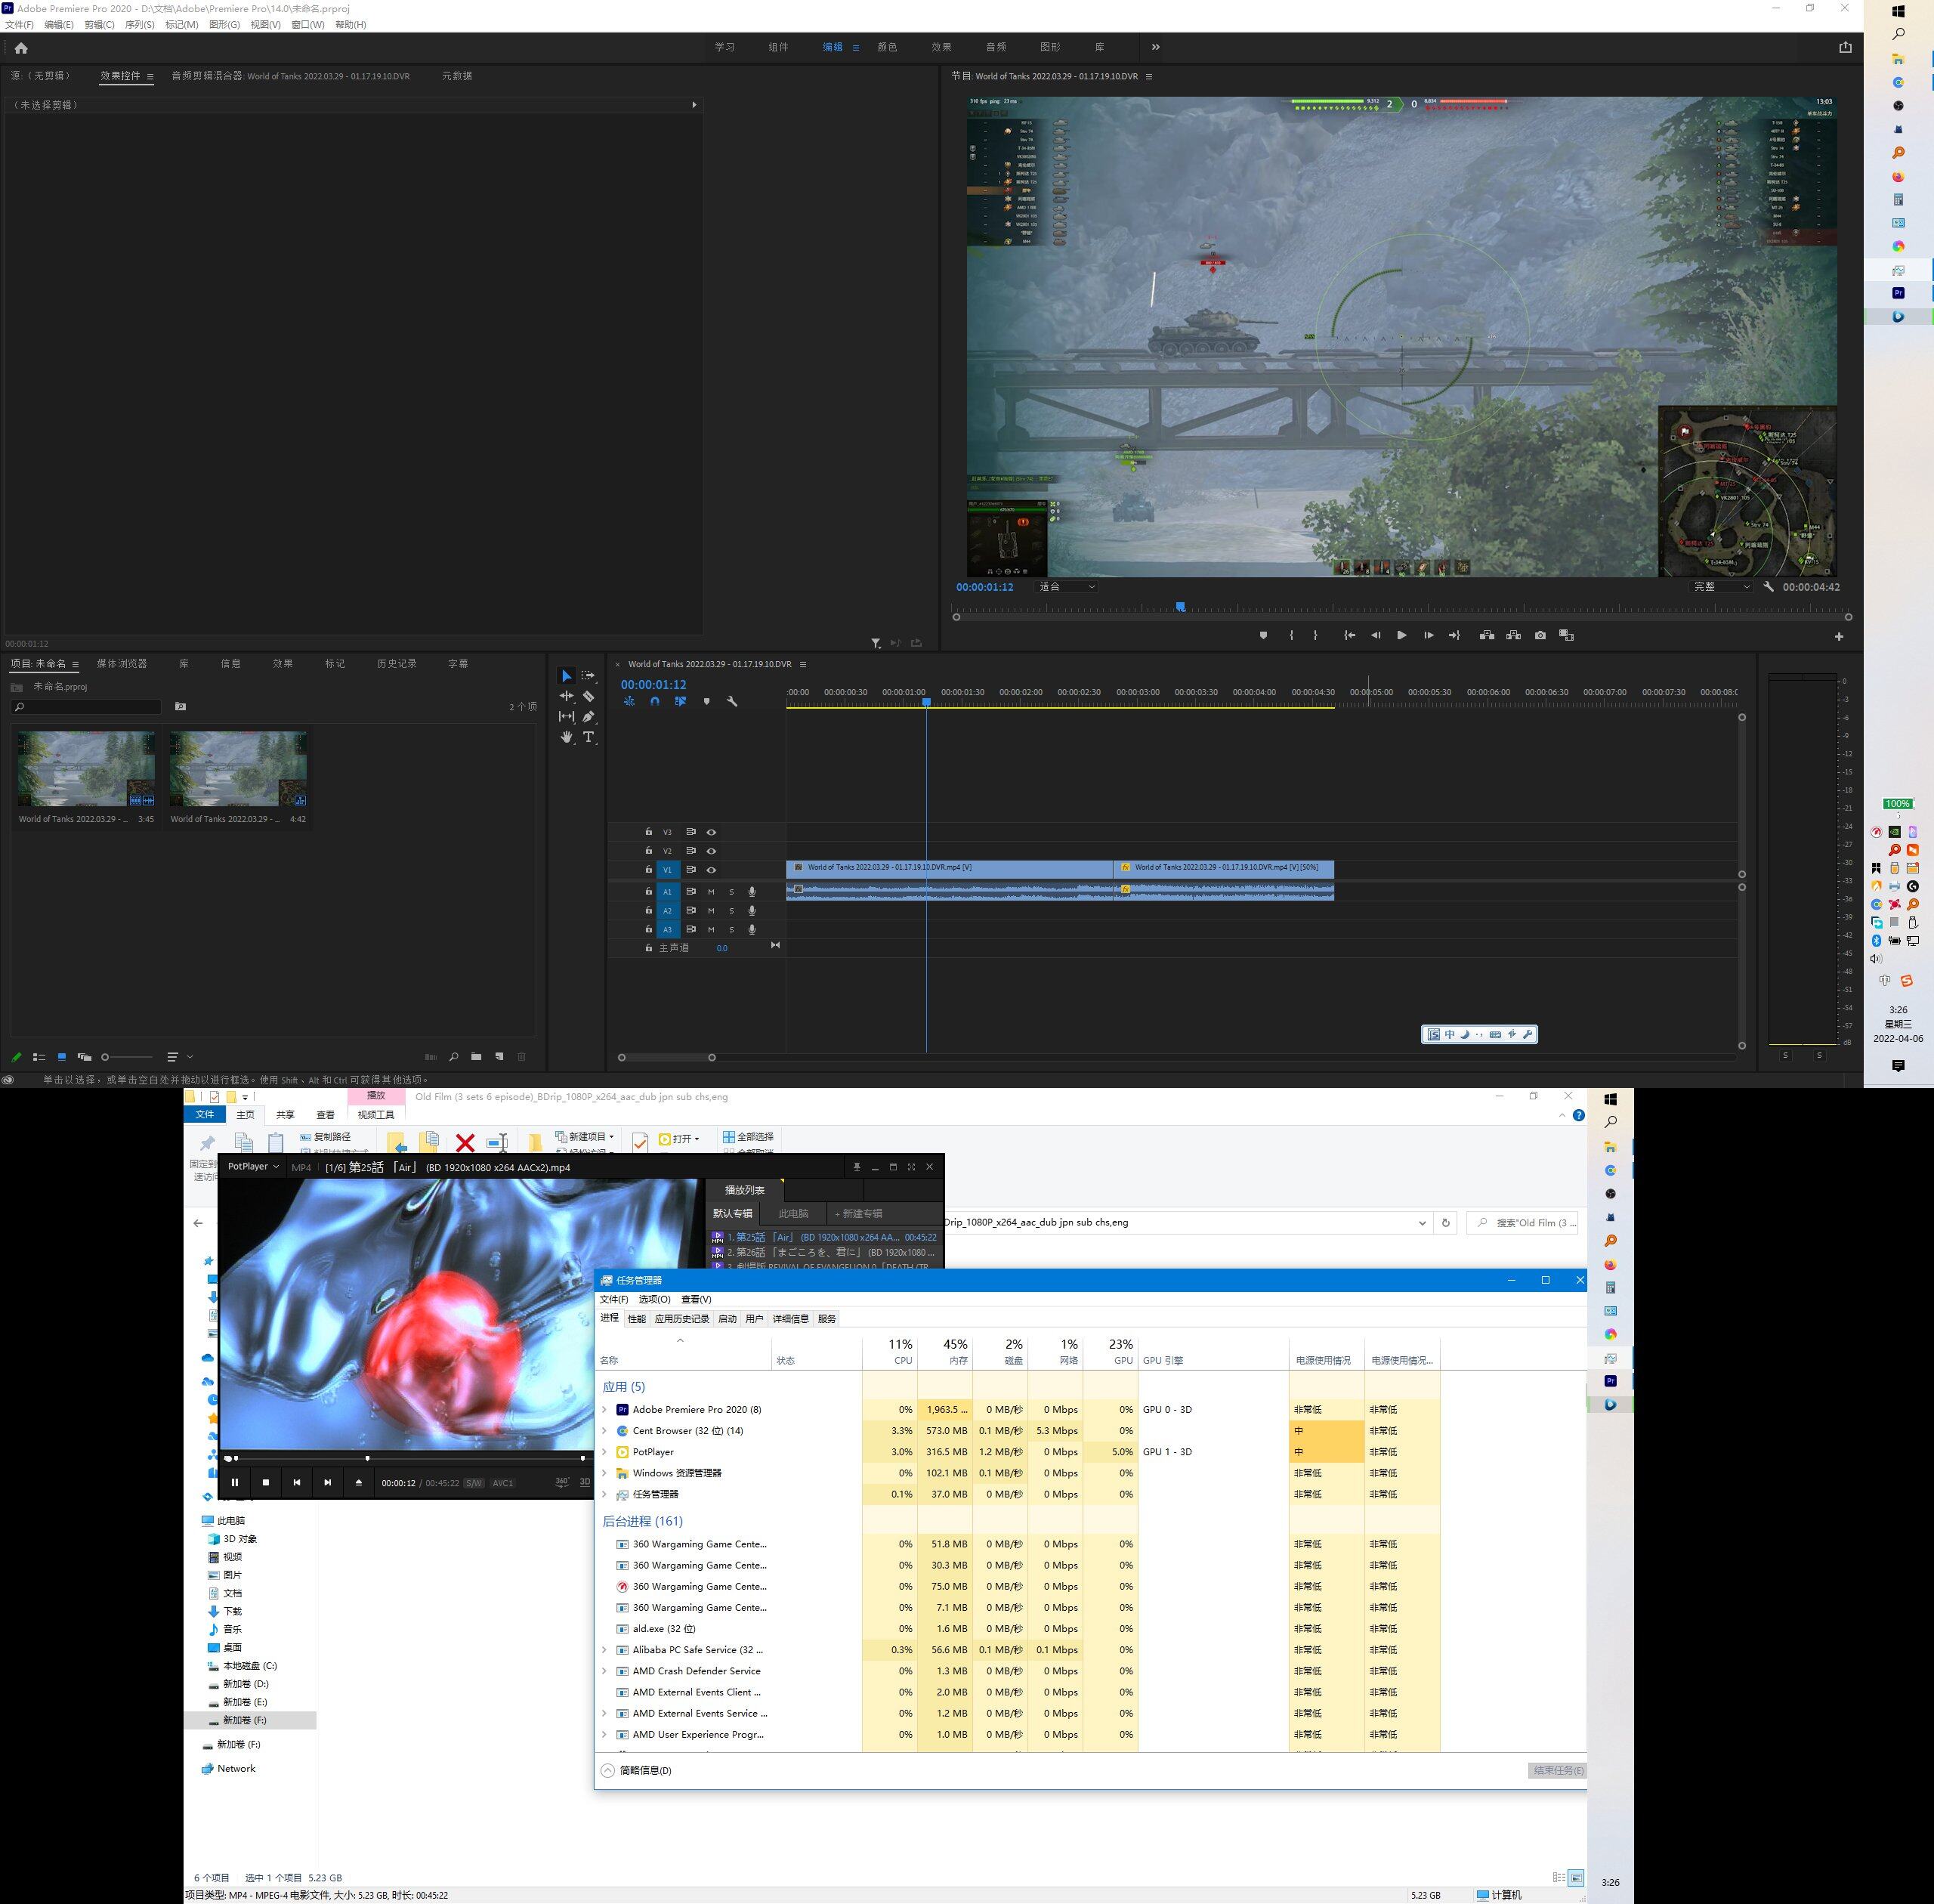Open comparison view in program monitor
This screenshot has width=1934, height=1904.
click(1566, 635)
